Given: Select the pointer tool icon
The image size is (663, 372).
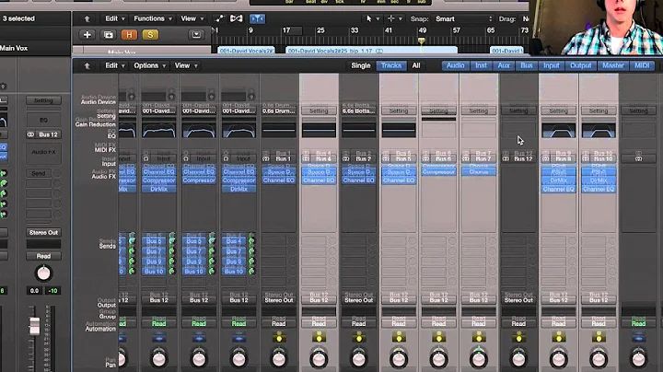Looking at the screenshot, I should pos(368,18).
